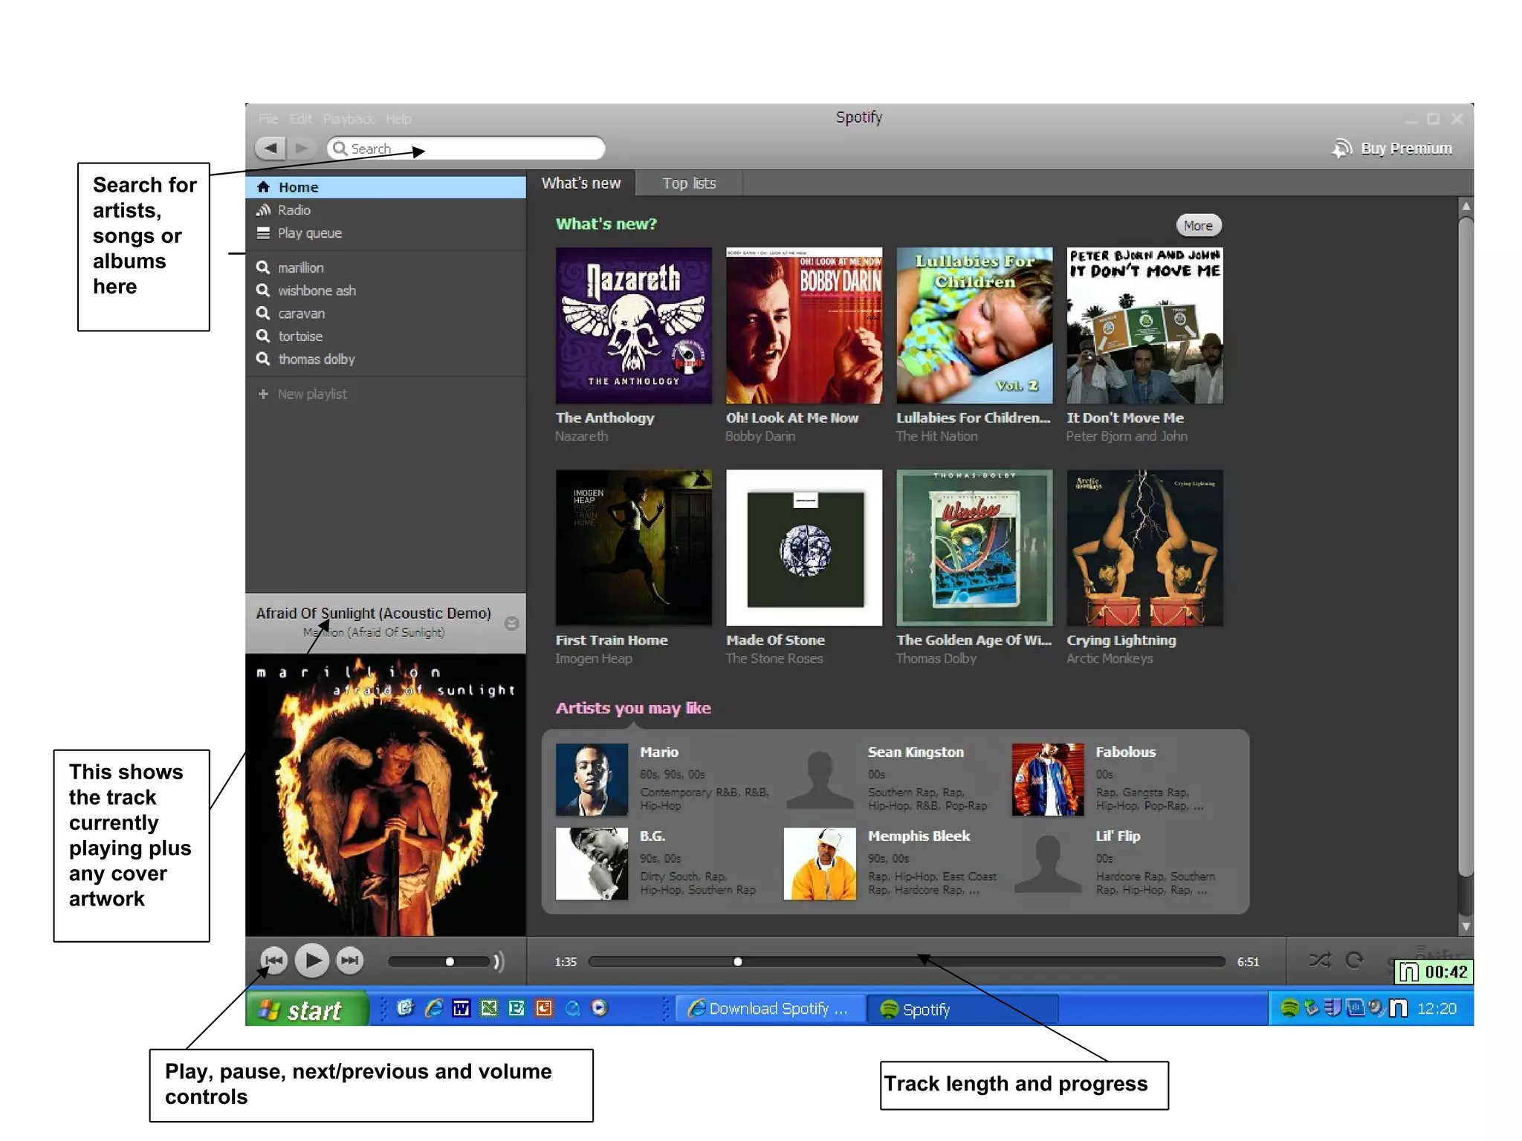The height and width of the screenshot is (1141, 1522).
Task: Toggle repeat mode
Action: (1355, 960)
